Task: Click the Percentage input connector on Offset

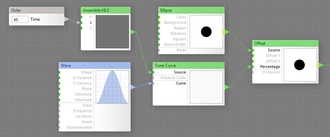Action: click(253, 67)
